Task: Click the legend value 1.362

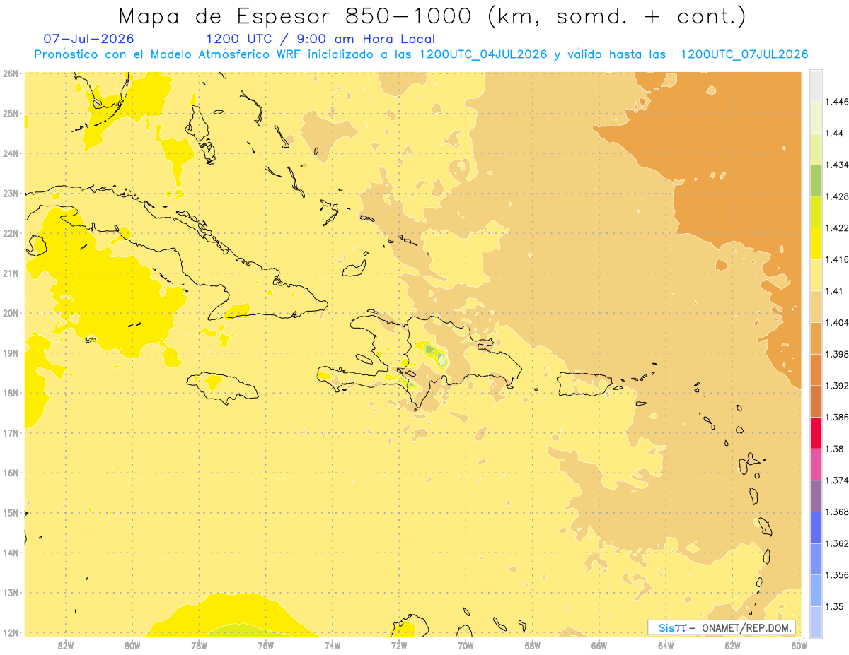Action: (x=838, y=543)
